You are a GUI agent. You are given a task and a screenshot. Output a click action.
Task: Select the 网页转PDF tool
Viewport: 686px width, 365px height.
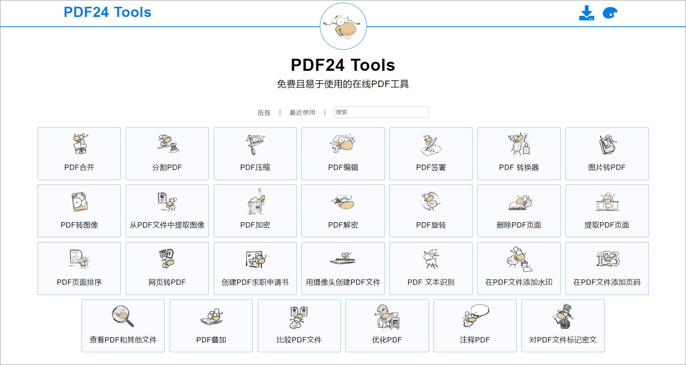tap(167, 268)
